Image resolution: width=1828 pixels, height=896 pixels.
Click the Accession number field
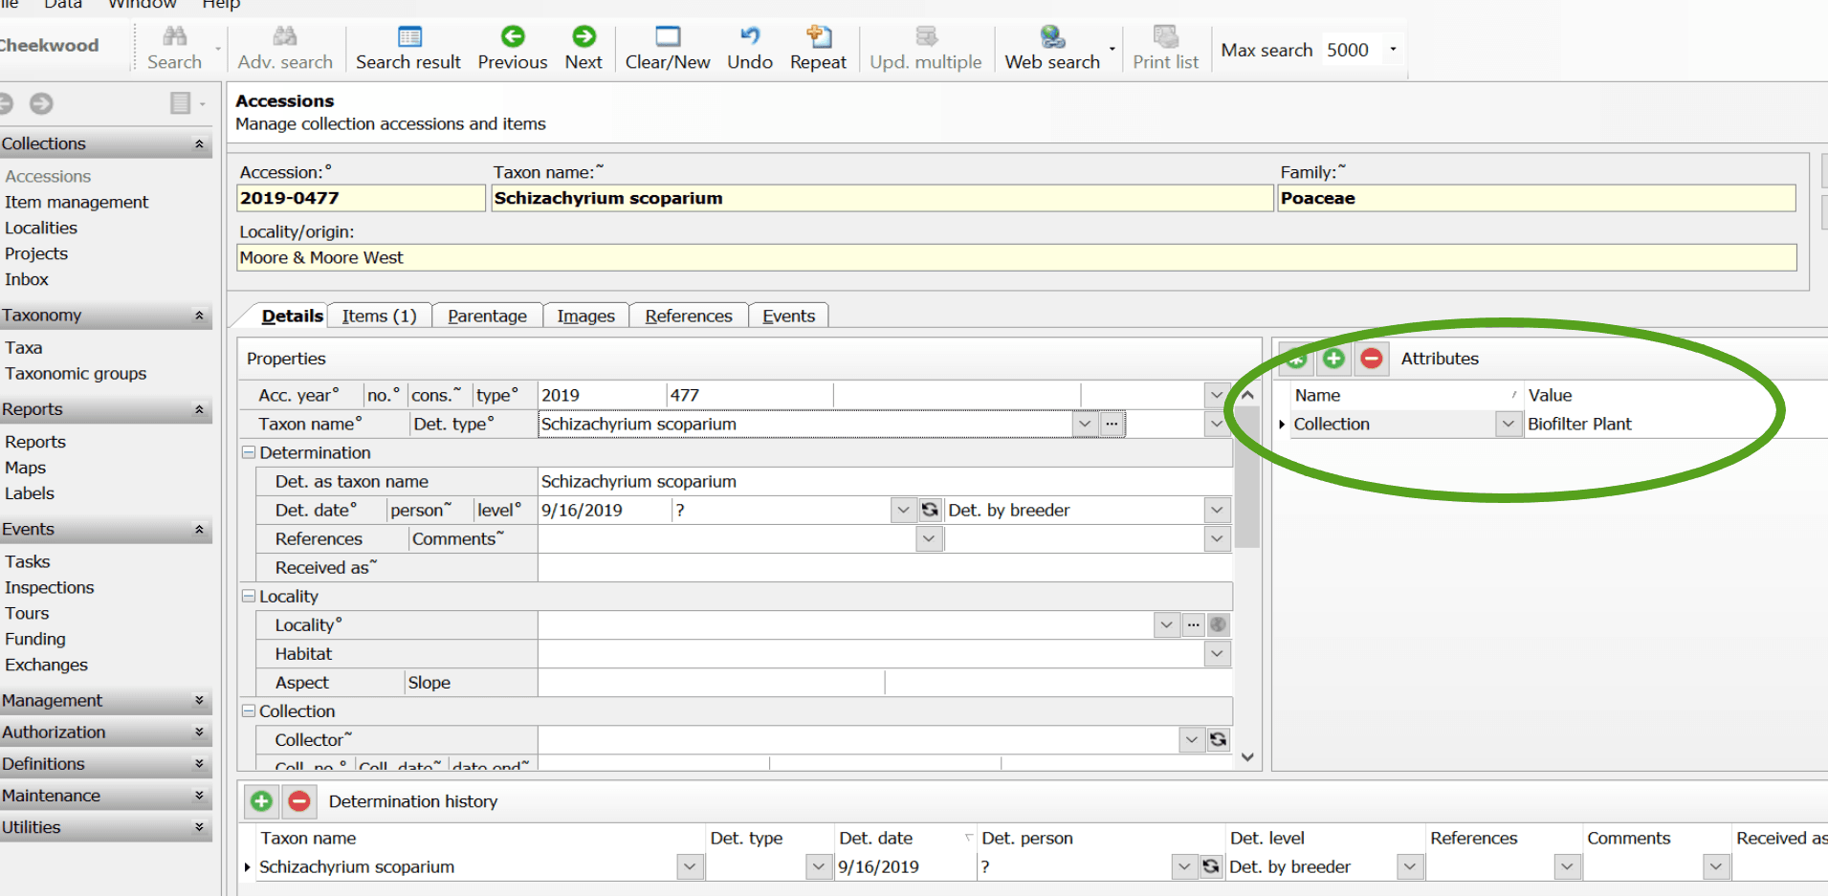coord(361,198)
